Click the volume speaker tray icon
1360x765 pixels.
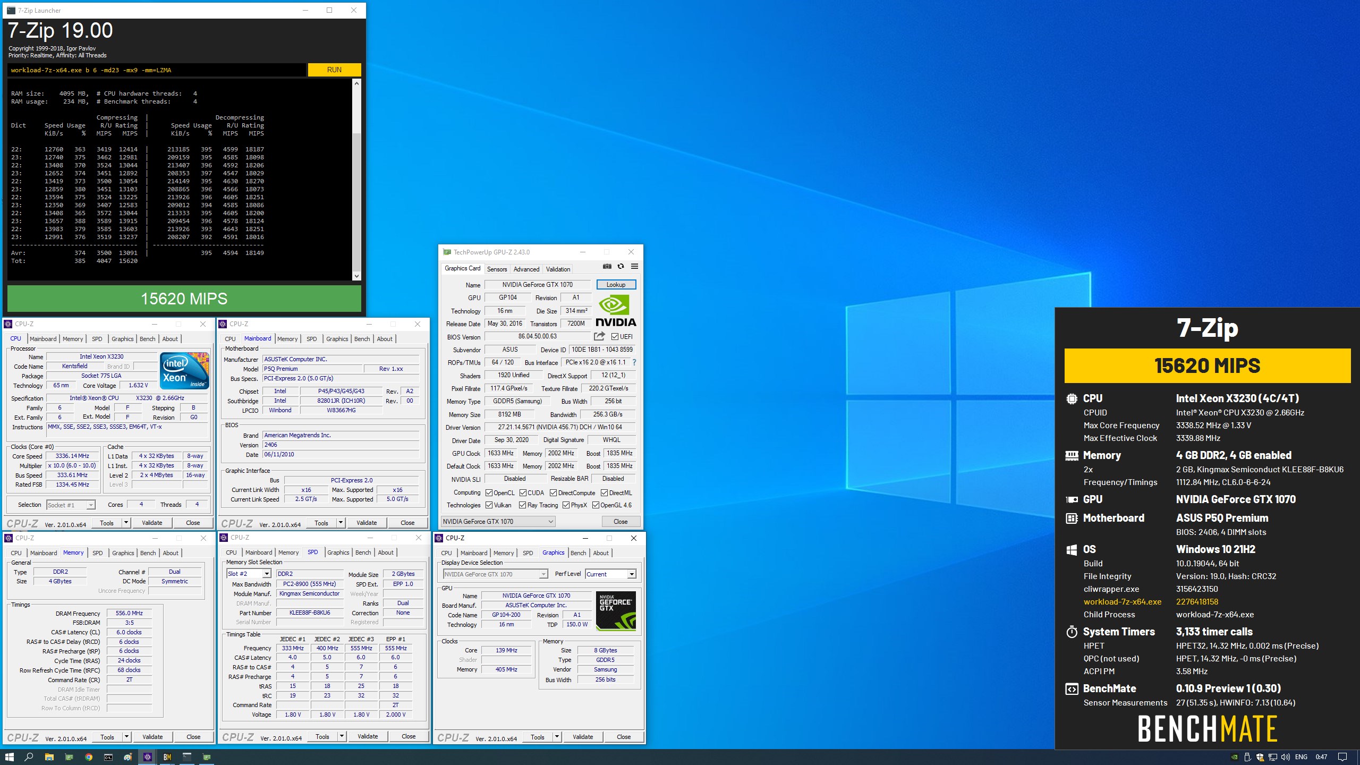[1286, 757]
